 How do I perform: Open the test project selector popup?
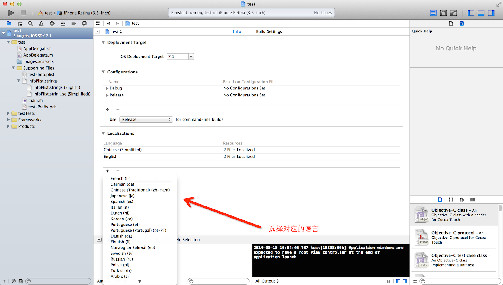114,31
